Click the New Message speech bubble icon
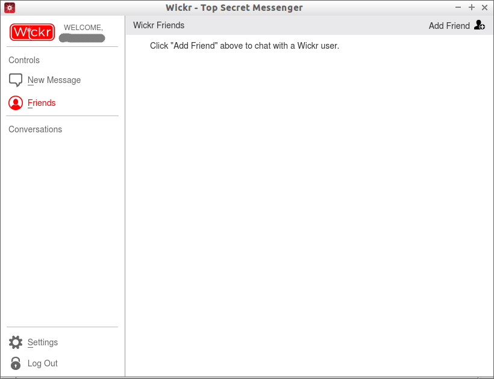494x379 pixels. click(16, 80)
